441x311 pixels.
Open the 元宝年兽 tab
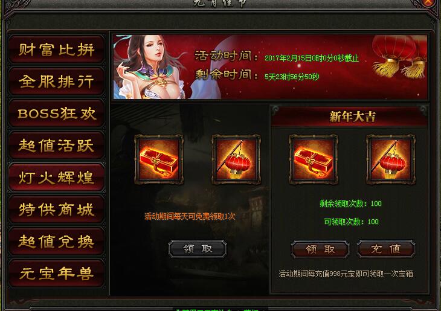(57, 274)
